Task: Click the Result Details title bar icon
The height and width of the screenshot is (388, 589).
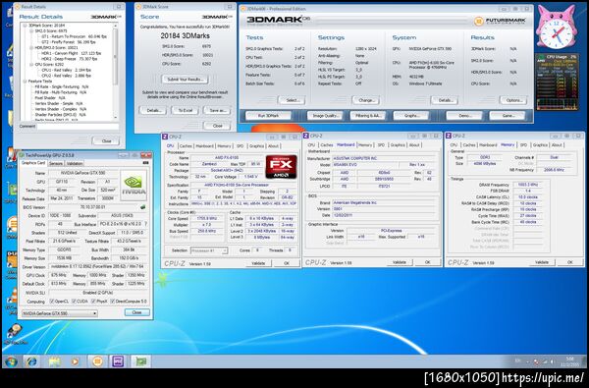Action: (18, 7)
